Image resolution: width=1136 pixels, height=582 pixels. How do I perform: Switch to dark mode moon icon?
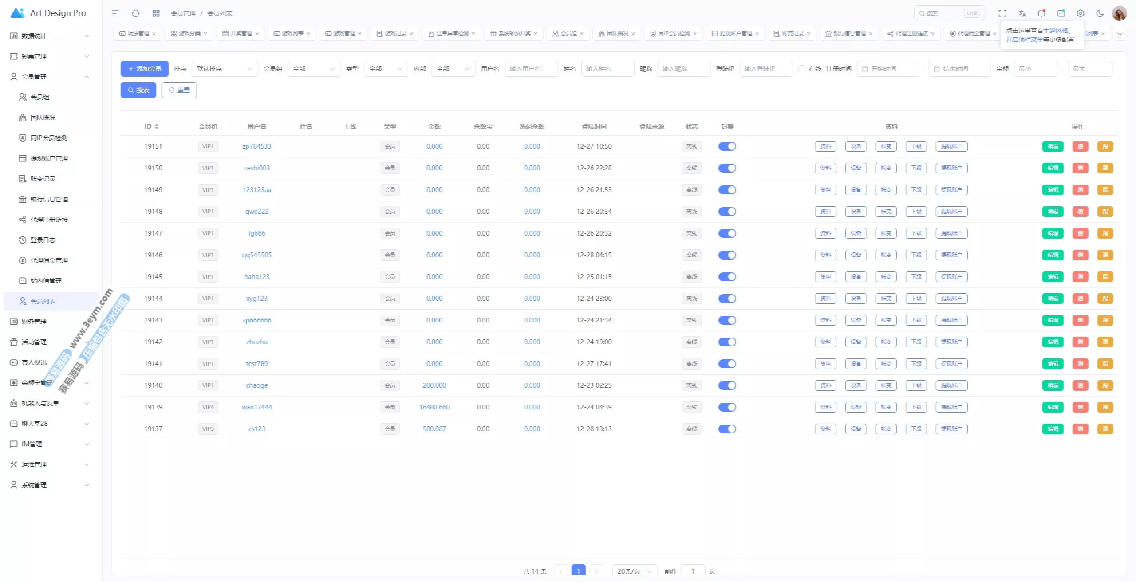pos(1100,13)
